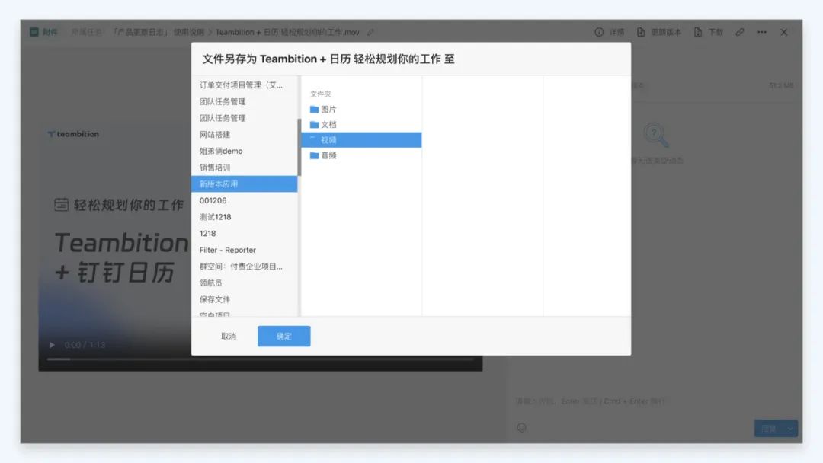Copy the attachment link via chain icon
Image resolution: width=823 pixels, height=463 pixels.
(x=739, y=33)
